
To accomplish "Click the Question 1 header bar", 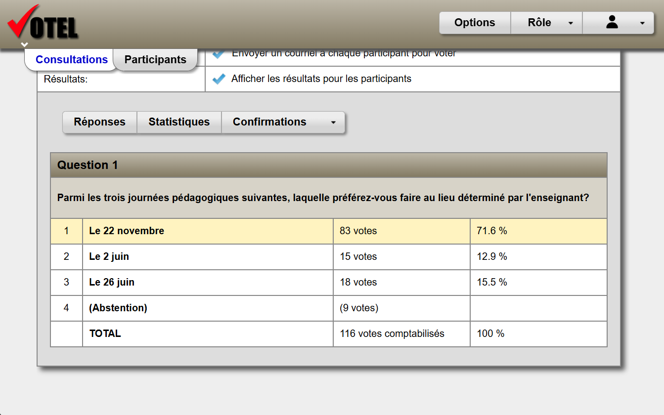I will click(x=328, y=165).
